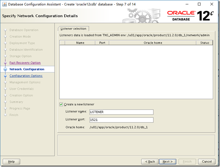
Task: Maximize the Database Configuration Assistant window
Action: [x=199, y=4]
